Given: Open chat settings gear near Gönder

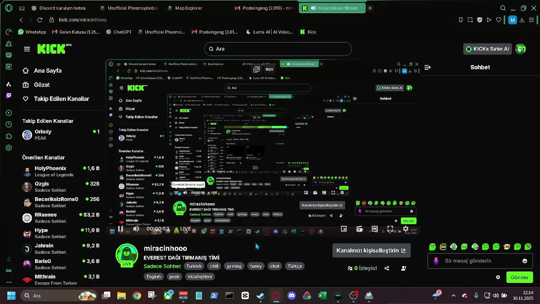Looking at the screenshot, I should [498, 277].
